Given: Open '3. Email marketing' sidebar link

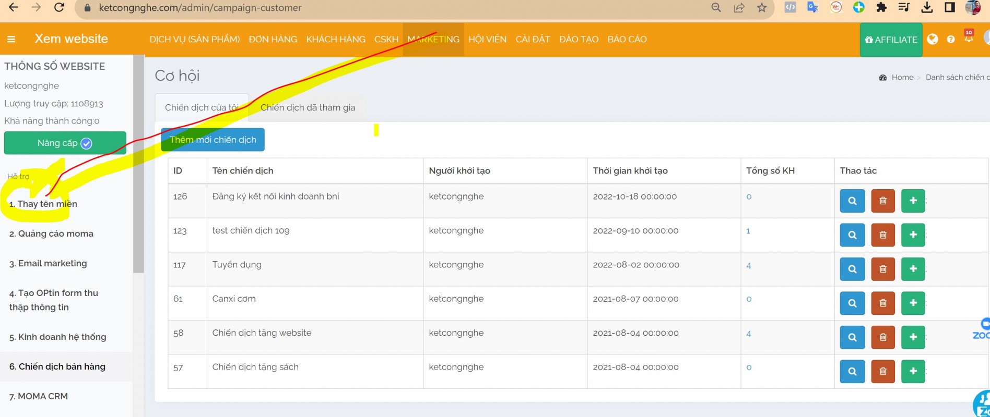Looking at the screenshot, I should coord(48,264).
